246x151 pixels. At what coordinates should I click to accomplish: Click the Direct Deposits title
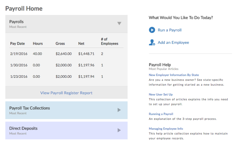point(23,128)
